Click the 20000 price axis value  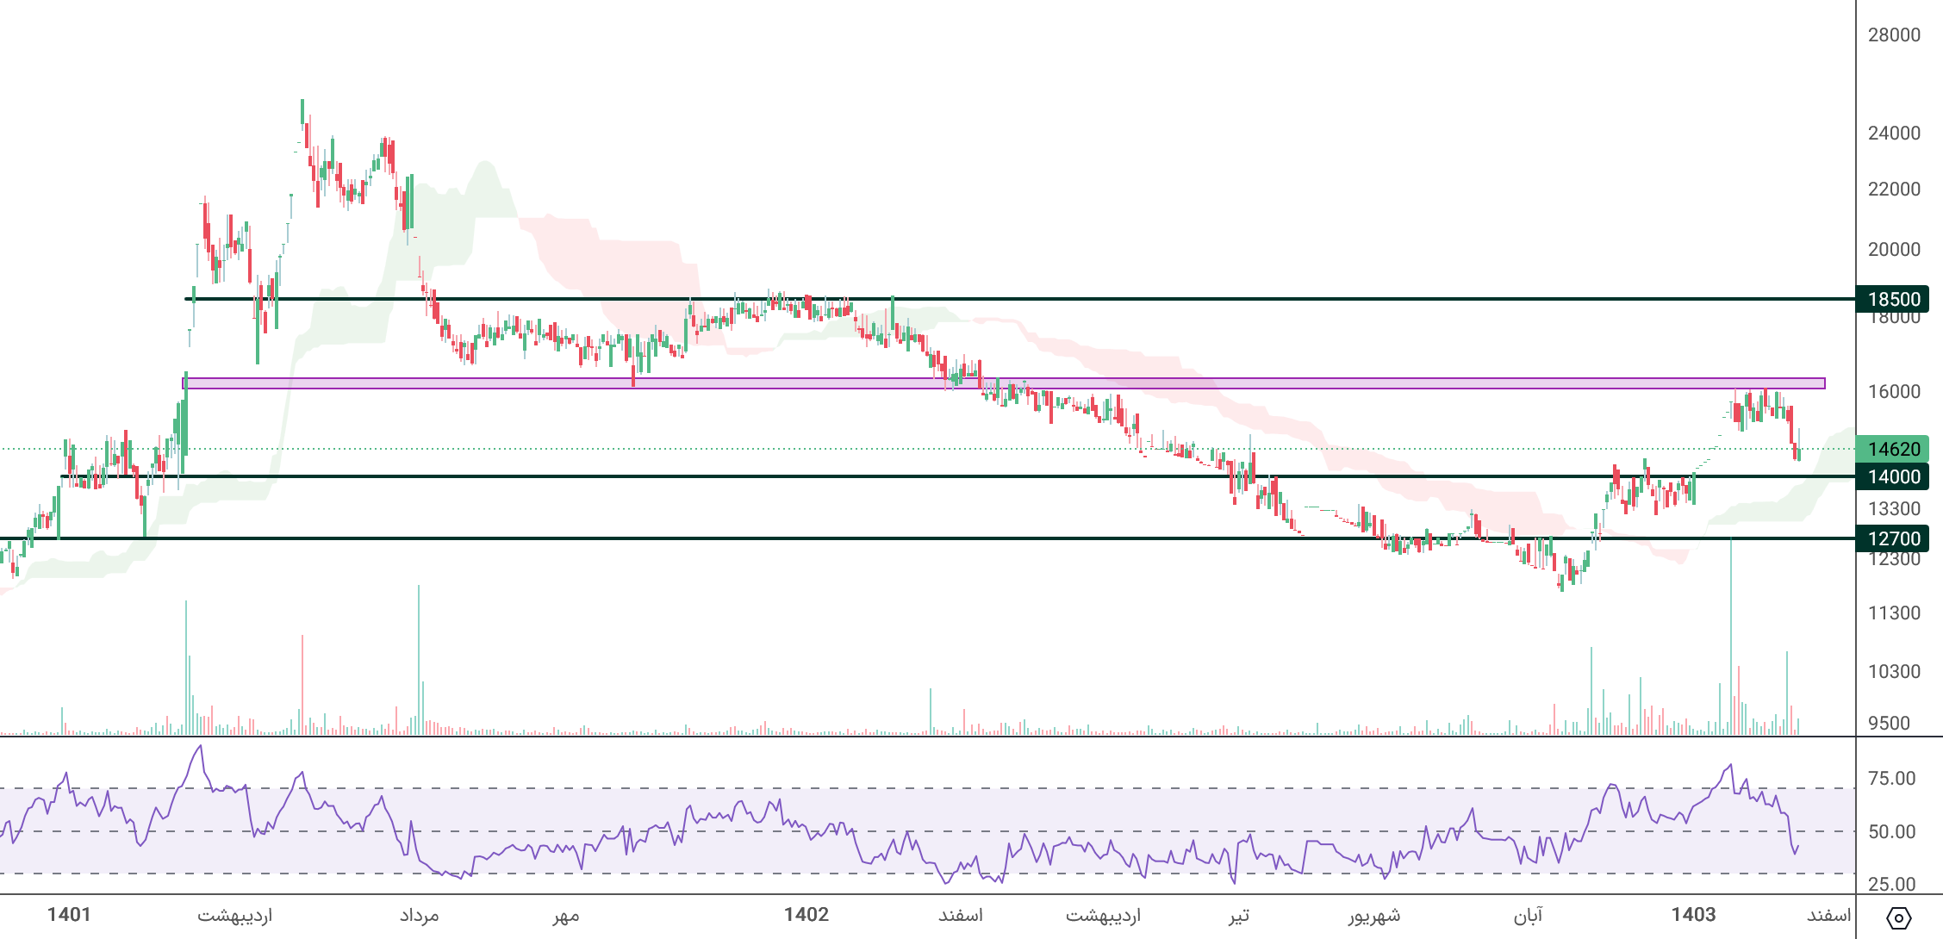[x=1894, y=249]
